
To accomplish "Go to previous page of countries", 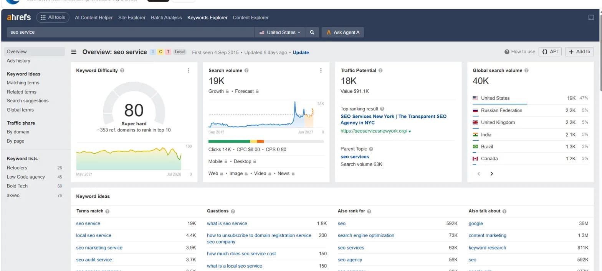I will (x=479, y=174).
